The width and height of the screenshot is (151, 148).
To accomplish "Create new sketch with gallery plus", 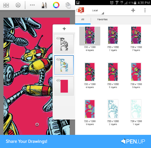I will (x=133, y=10).
